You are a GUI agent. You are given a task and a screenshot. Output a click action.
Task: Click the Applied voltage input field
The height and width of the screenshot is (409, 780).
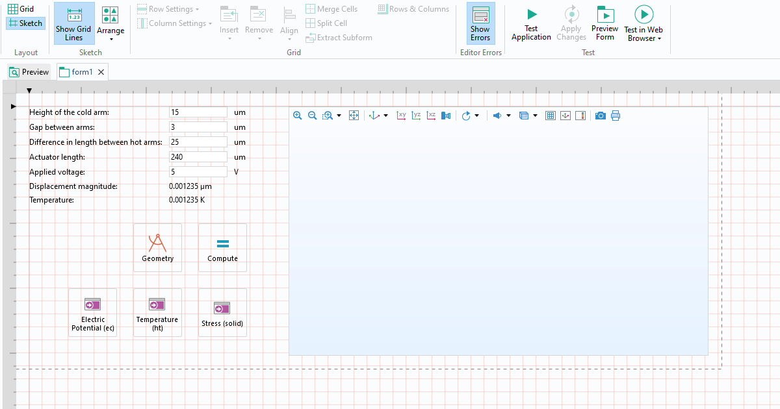[x=198, y=171]
